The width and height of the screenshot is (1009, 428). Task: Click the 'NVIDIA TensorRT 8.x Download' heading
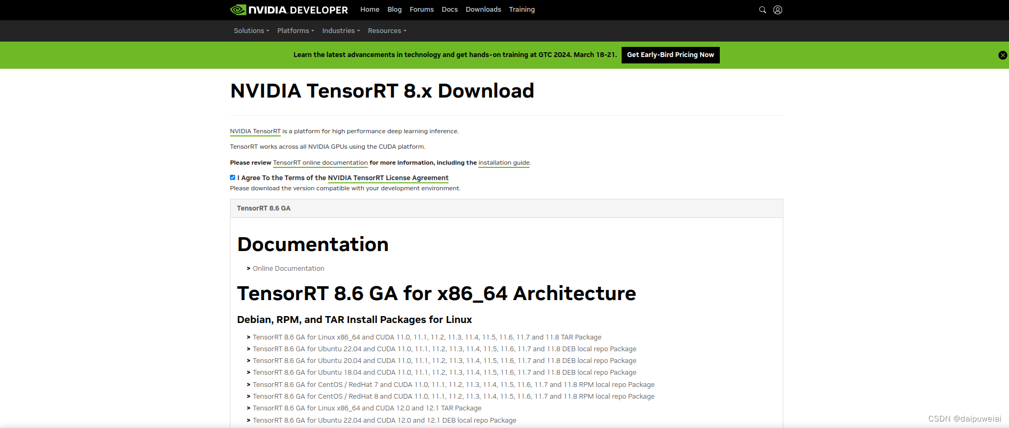[x=382, y=91]
